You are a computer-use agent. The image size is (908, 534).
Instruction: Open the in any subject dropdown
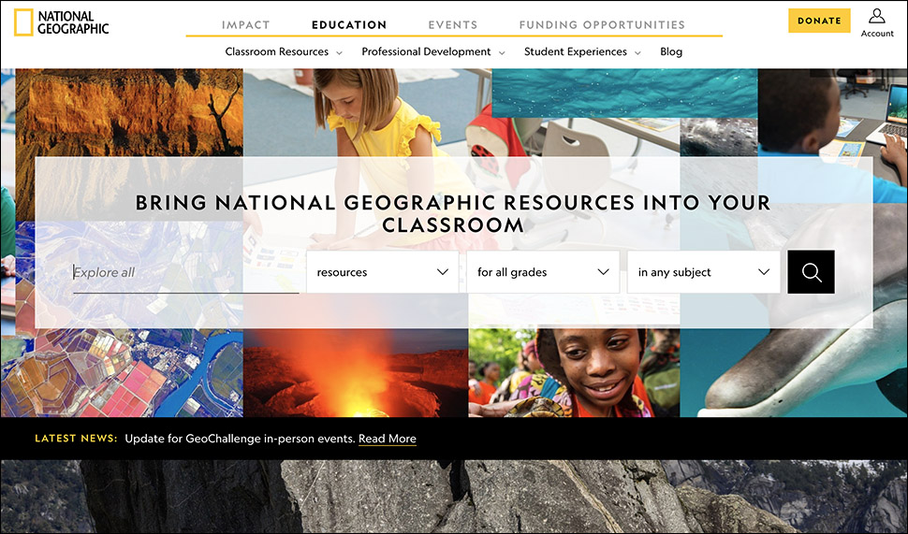(x=704, y=272)
